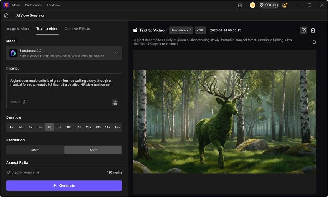
Task: Copy the video prompt description
Action: [314, 42]
